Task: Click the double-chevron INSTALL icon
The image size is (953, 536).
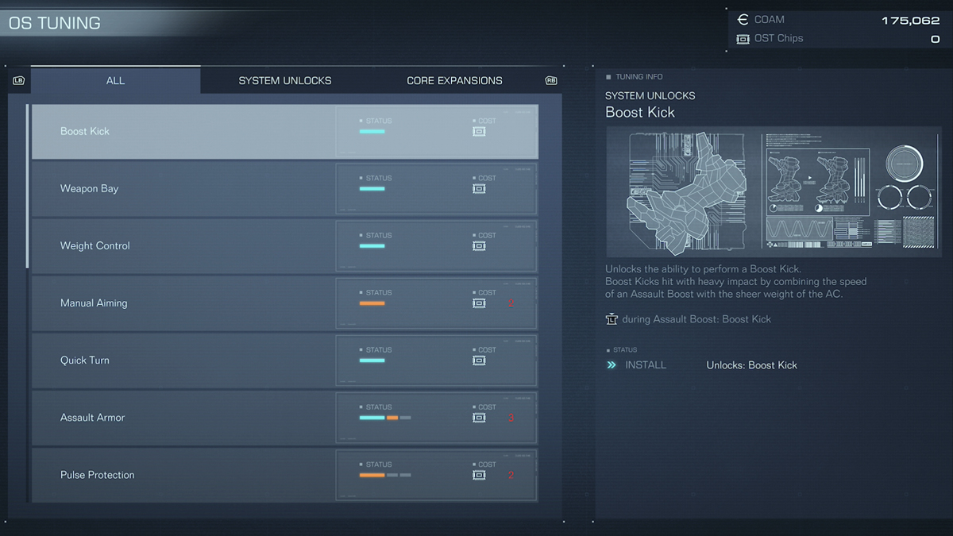Action: point(612,365)
